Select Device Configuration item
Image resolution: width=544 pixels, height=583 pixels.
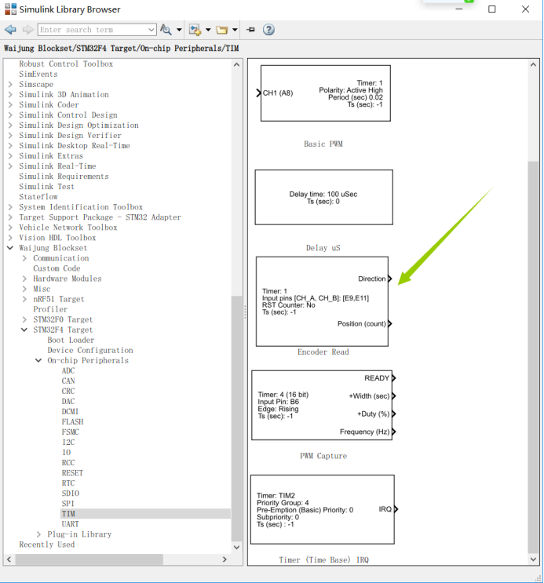(x=90, y=350)
